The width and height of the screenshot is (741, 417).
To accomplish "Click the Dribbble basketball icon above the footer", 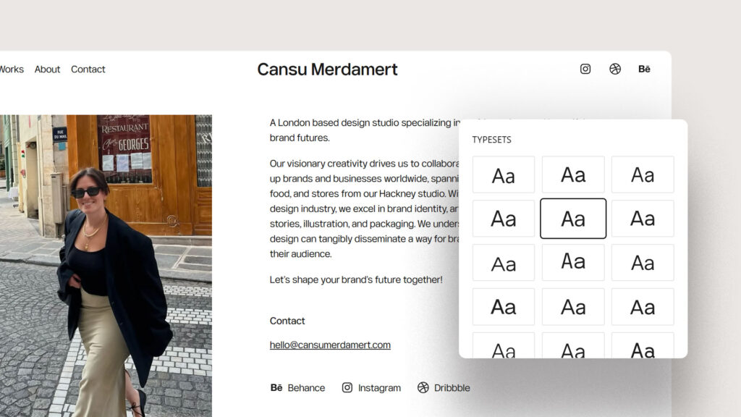I will click(423, 388).
